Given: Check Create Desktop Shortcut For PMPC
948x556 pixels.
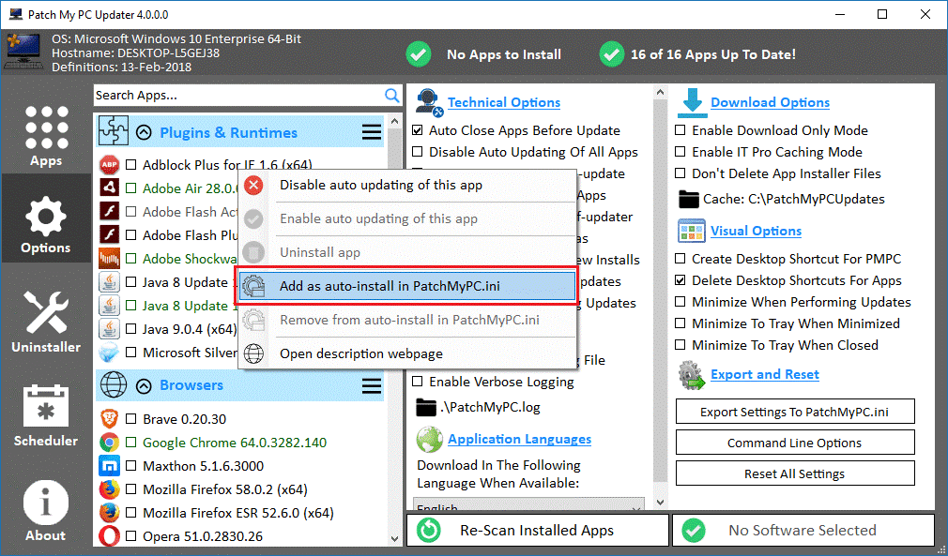Looking at the screenshot, I should [680, 259].
